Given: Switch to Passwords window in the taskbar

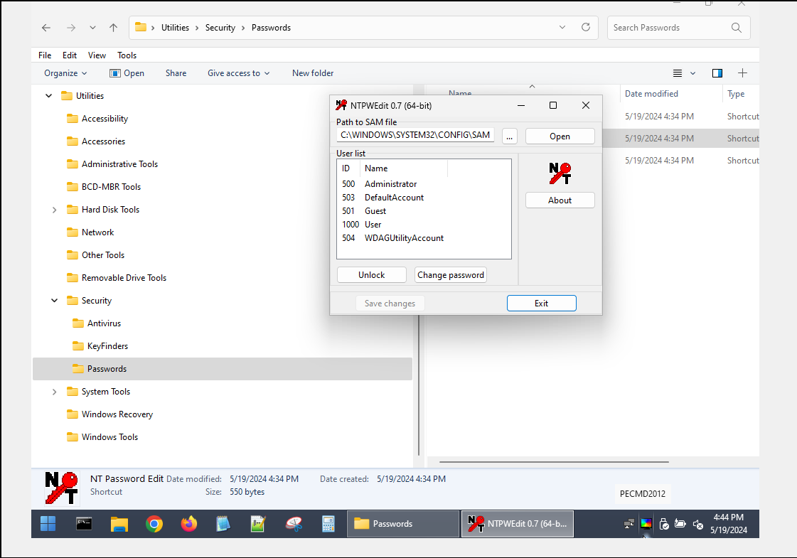Looking at the screenshot, I should coord(403,523).
